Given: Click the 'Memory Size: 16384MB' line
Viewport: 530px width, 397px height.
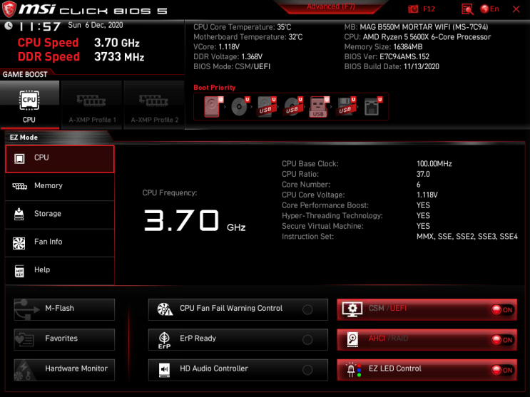Looking at the screenshot, I should [x=383, y=47].
